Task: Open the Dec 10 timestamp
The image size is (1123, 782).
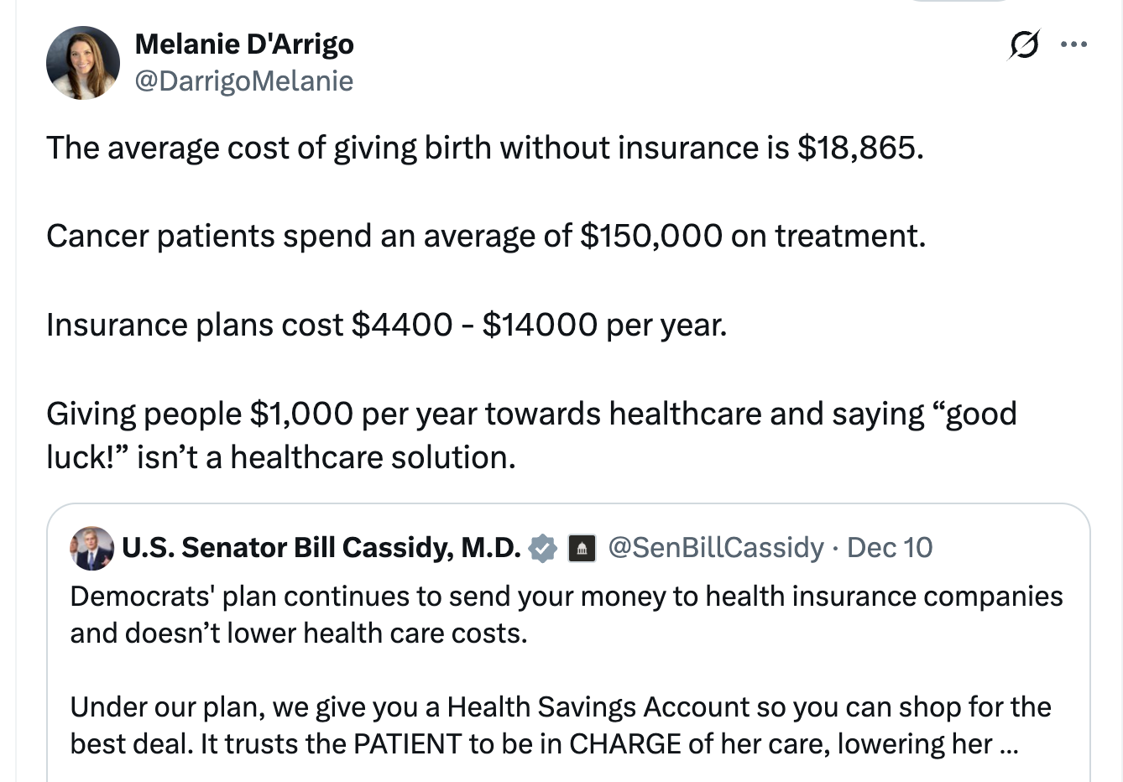Action: click(x=890, y=547)
